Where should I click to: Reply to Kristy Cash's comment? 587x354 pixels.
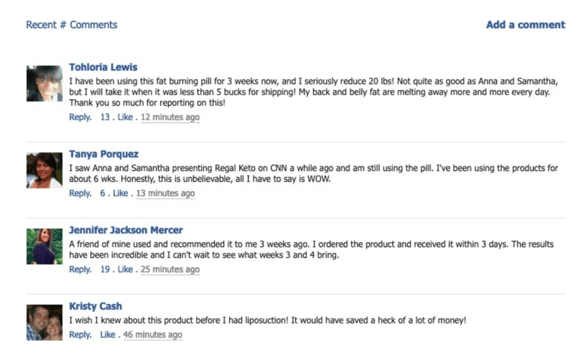(x=80, y=335)
